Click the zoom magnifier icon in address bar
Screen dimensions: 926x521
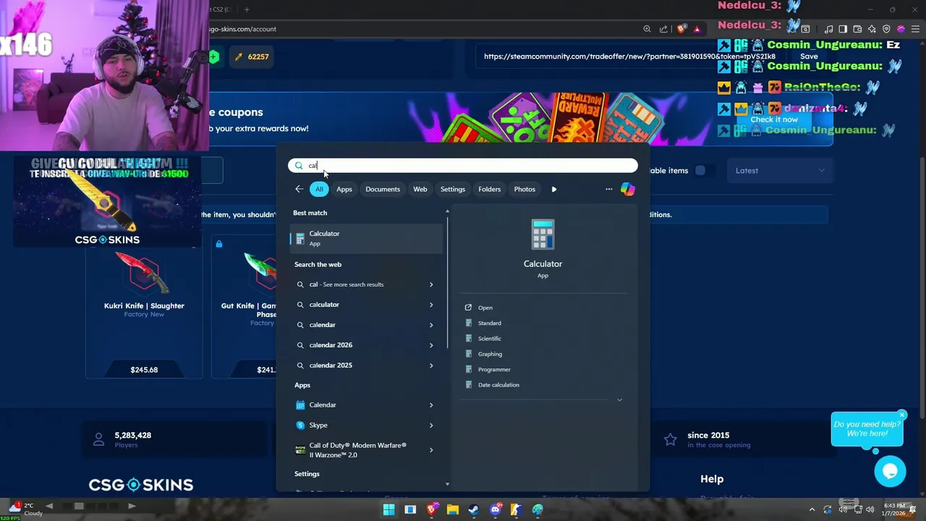click(x=647, y=29)
